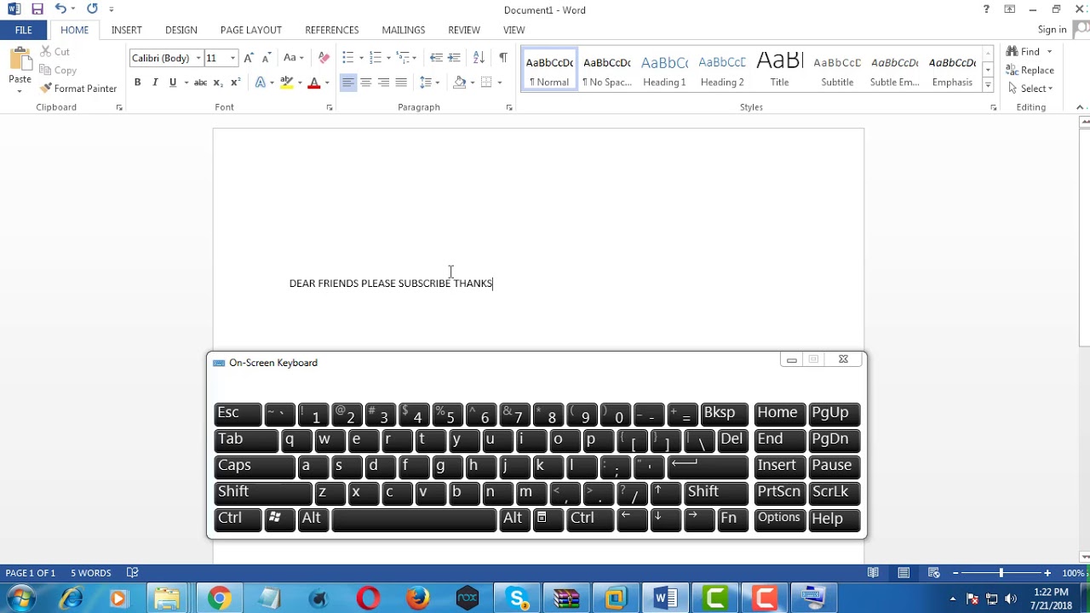Click the Save icon in quick access toolbar
1090x613 pixels.
coord(37,9)
